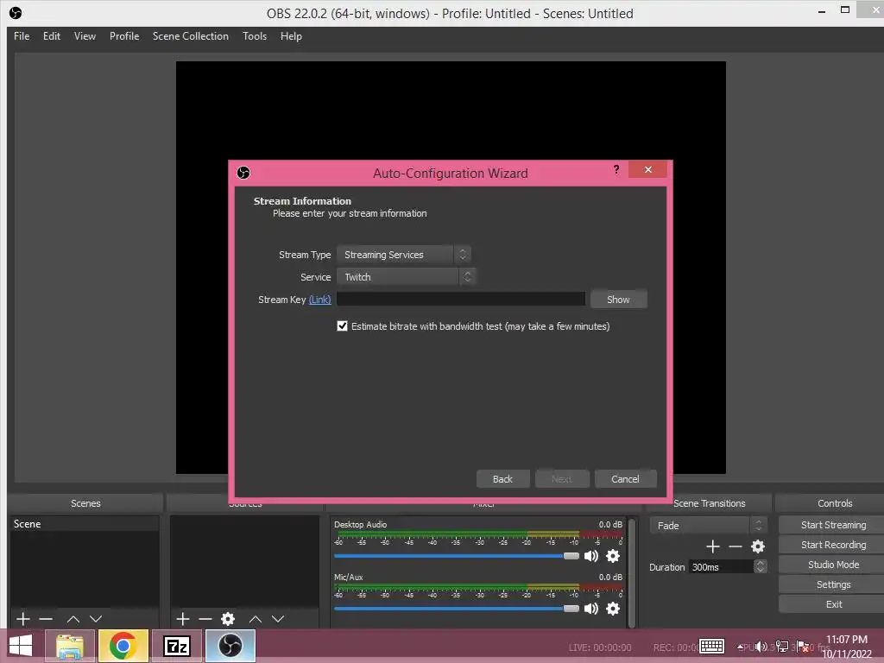The image size is (884, 663).
Task: Open the Tools menu
Action: [x=255, y=36]
